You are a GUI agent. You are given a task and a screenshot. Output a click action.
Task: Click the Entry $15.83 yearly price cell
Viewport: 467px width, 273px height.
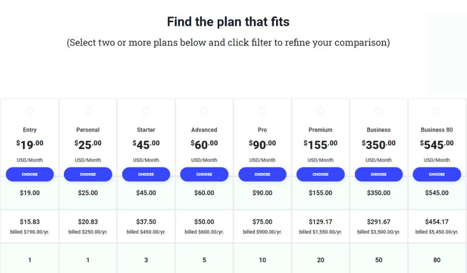30,226
